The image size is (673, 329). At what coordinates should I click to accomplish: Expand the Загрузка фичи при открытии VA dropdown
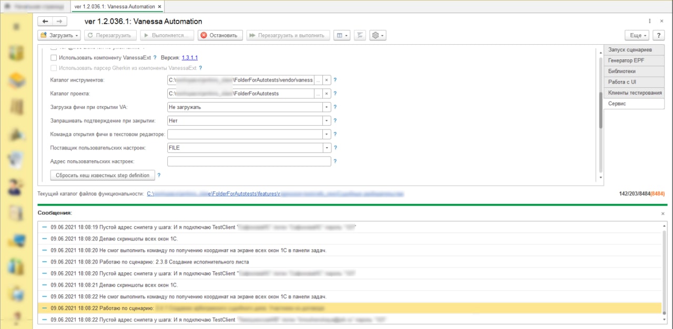[327, 107]
